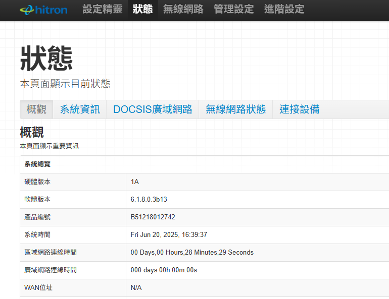Click the 本頁面顯示重要資訊 description
The width and height of the screenshot is (389, 299).
[x=49, y=146]
